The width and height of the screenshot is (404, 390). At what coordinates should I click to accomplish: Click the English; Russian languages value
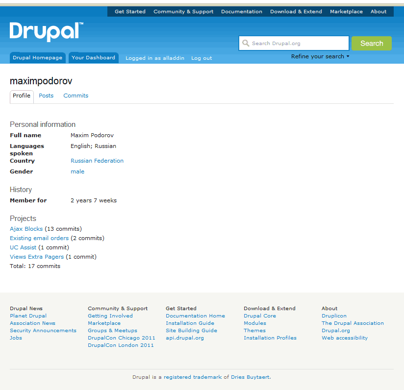point(93,146)
